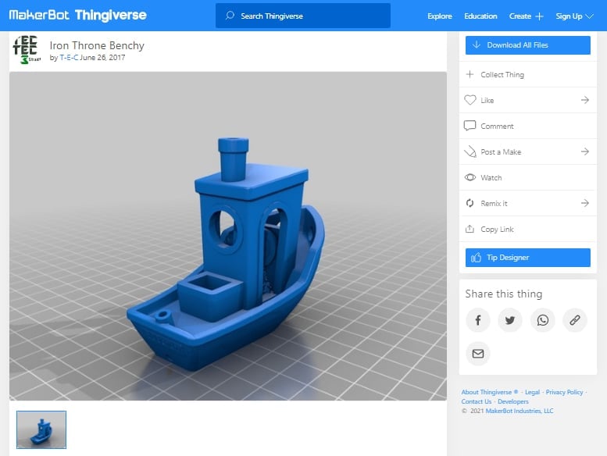Expand the Sign Up dropdown chevron

pos(589,16)
